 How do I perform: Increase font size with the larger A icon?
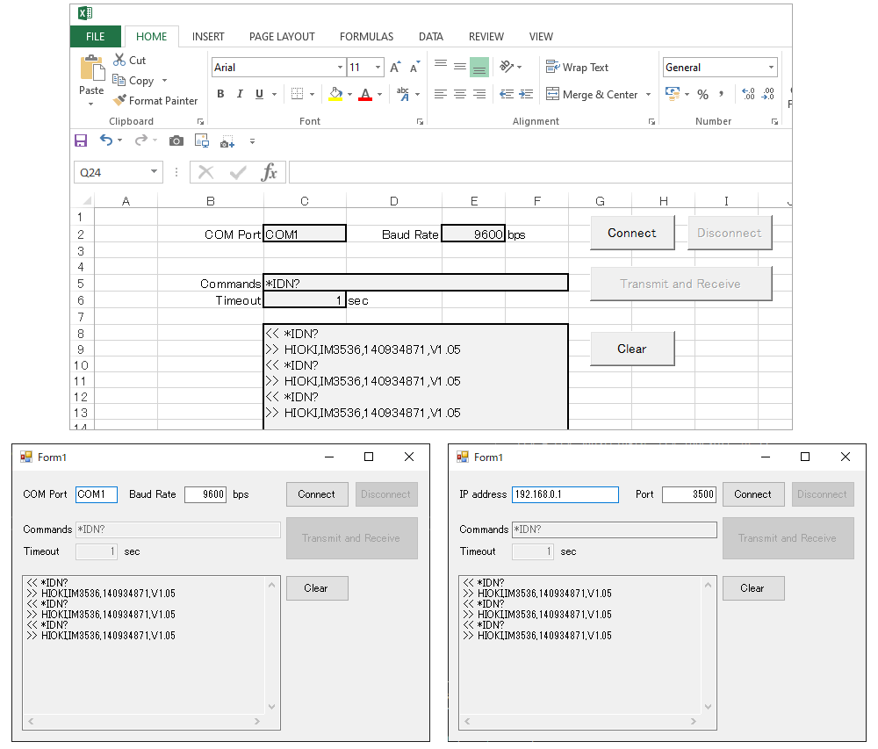(x=395, y=68)
